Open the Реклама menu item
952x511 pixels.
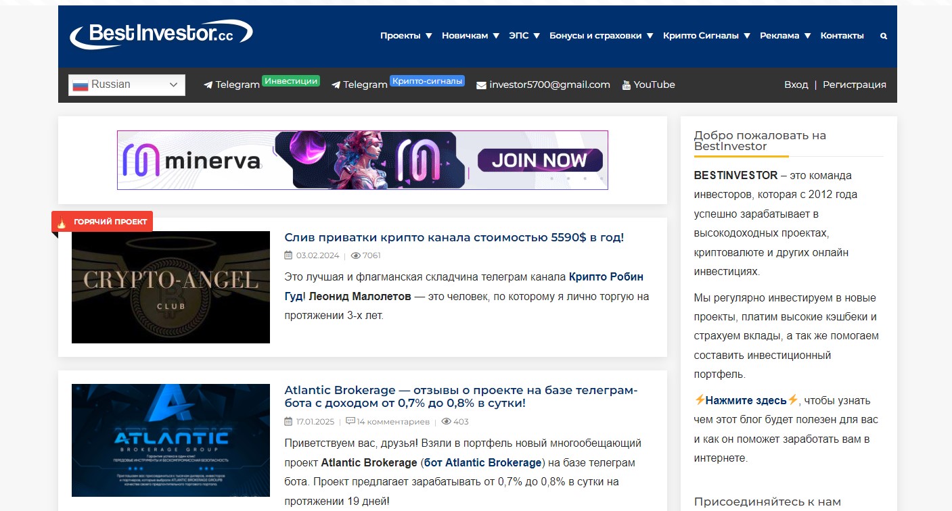point(779,36)
